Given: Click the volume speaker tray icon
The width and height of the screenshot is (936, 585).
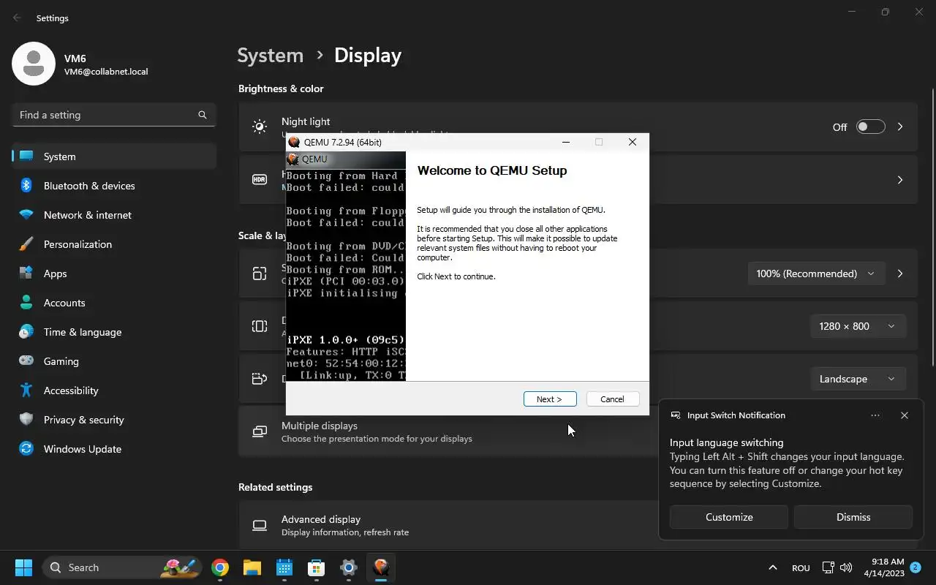Looking at the screenshot, I should pyautogui.click(x=846, y=567).
